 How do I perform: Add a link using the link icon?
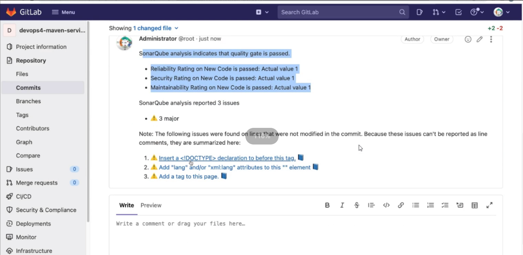pyautogui.click(x=401, y=205)
